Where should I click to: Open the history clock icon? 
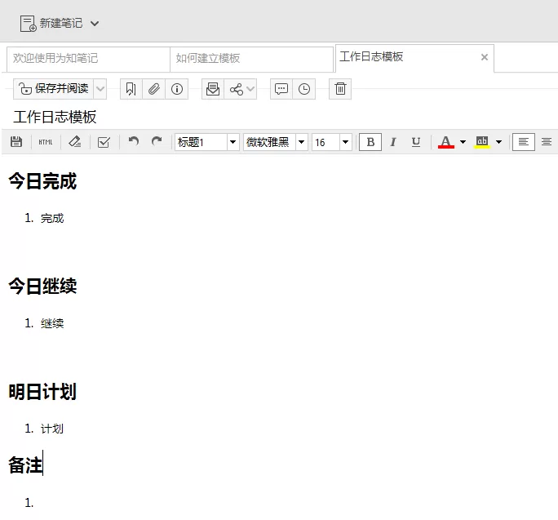coord(304,89)
